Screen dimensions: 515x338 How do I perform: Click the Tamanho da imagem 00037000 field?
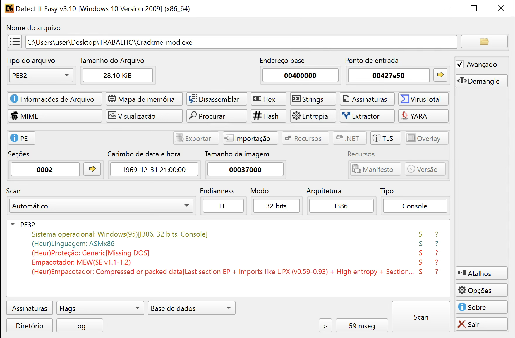245,170
